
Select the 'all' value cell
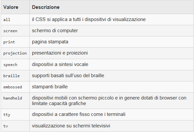(x=15, y=19)
